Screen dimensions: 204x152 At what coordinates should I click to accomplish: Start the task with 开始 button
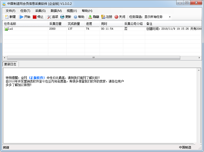click(x=25, y=17)
